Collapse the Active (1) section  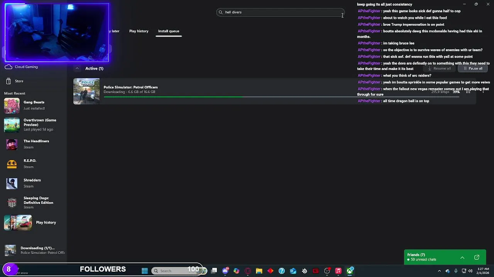coord(77,68)
